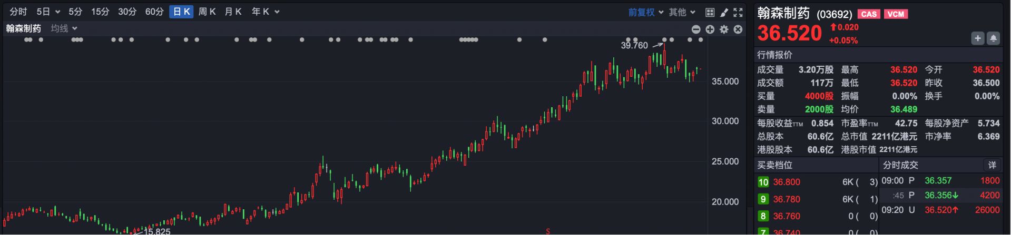
Task: Remove the indicator with the X icon
Action: pyautogui.click(x=738, y=29)
